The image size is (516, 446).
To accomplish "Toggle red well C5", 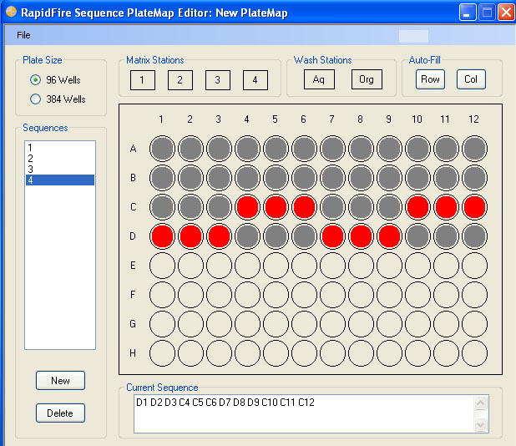I will (276, 207).
